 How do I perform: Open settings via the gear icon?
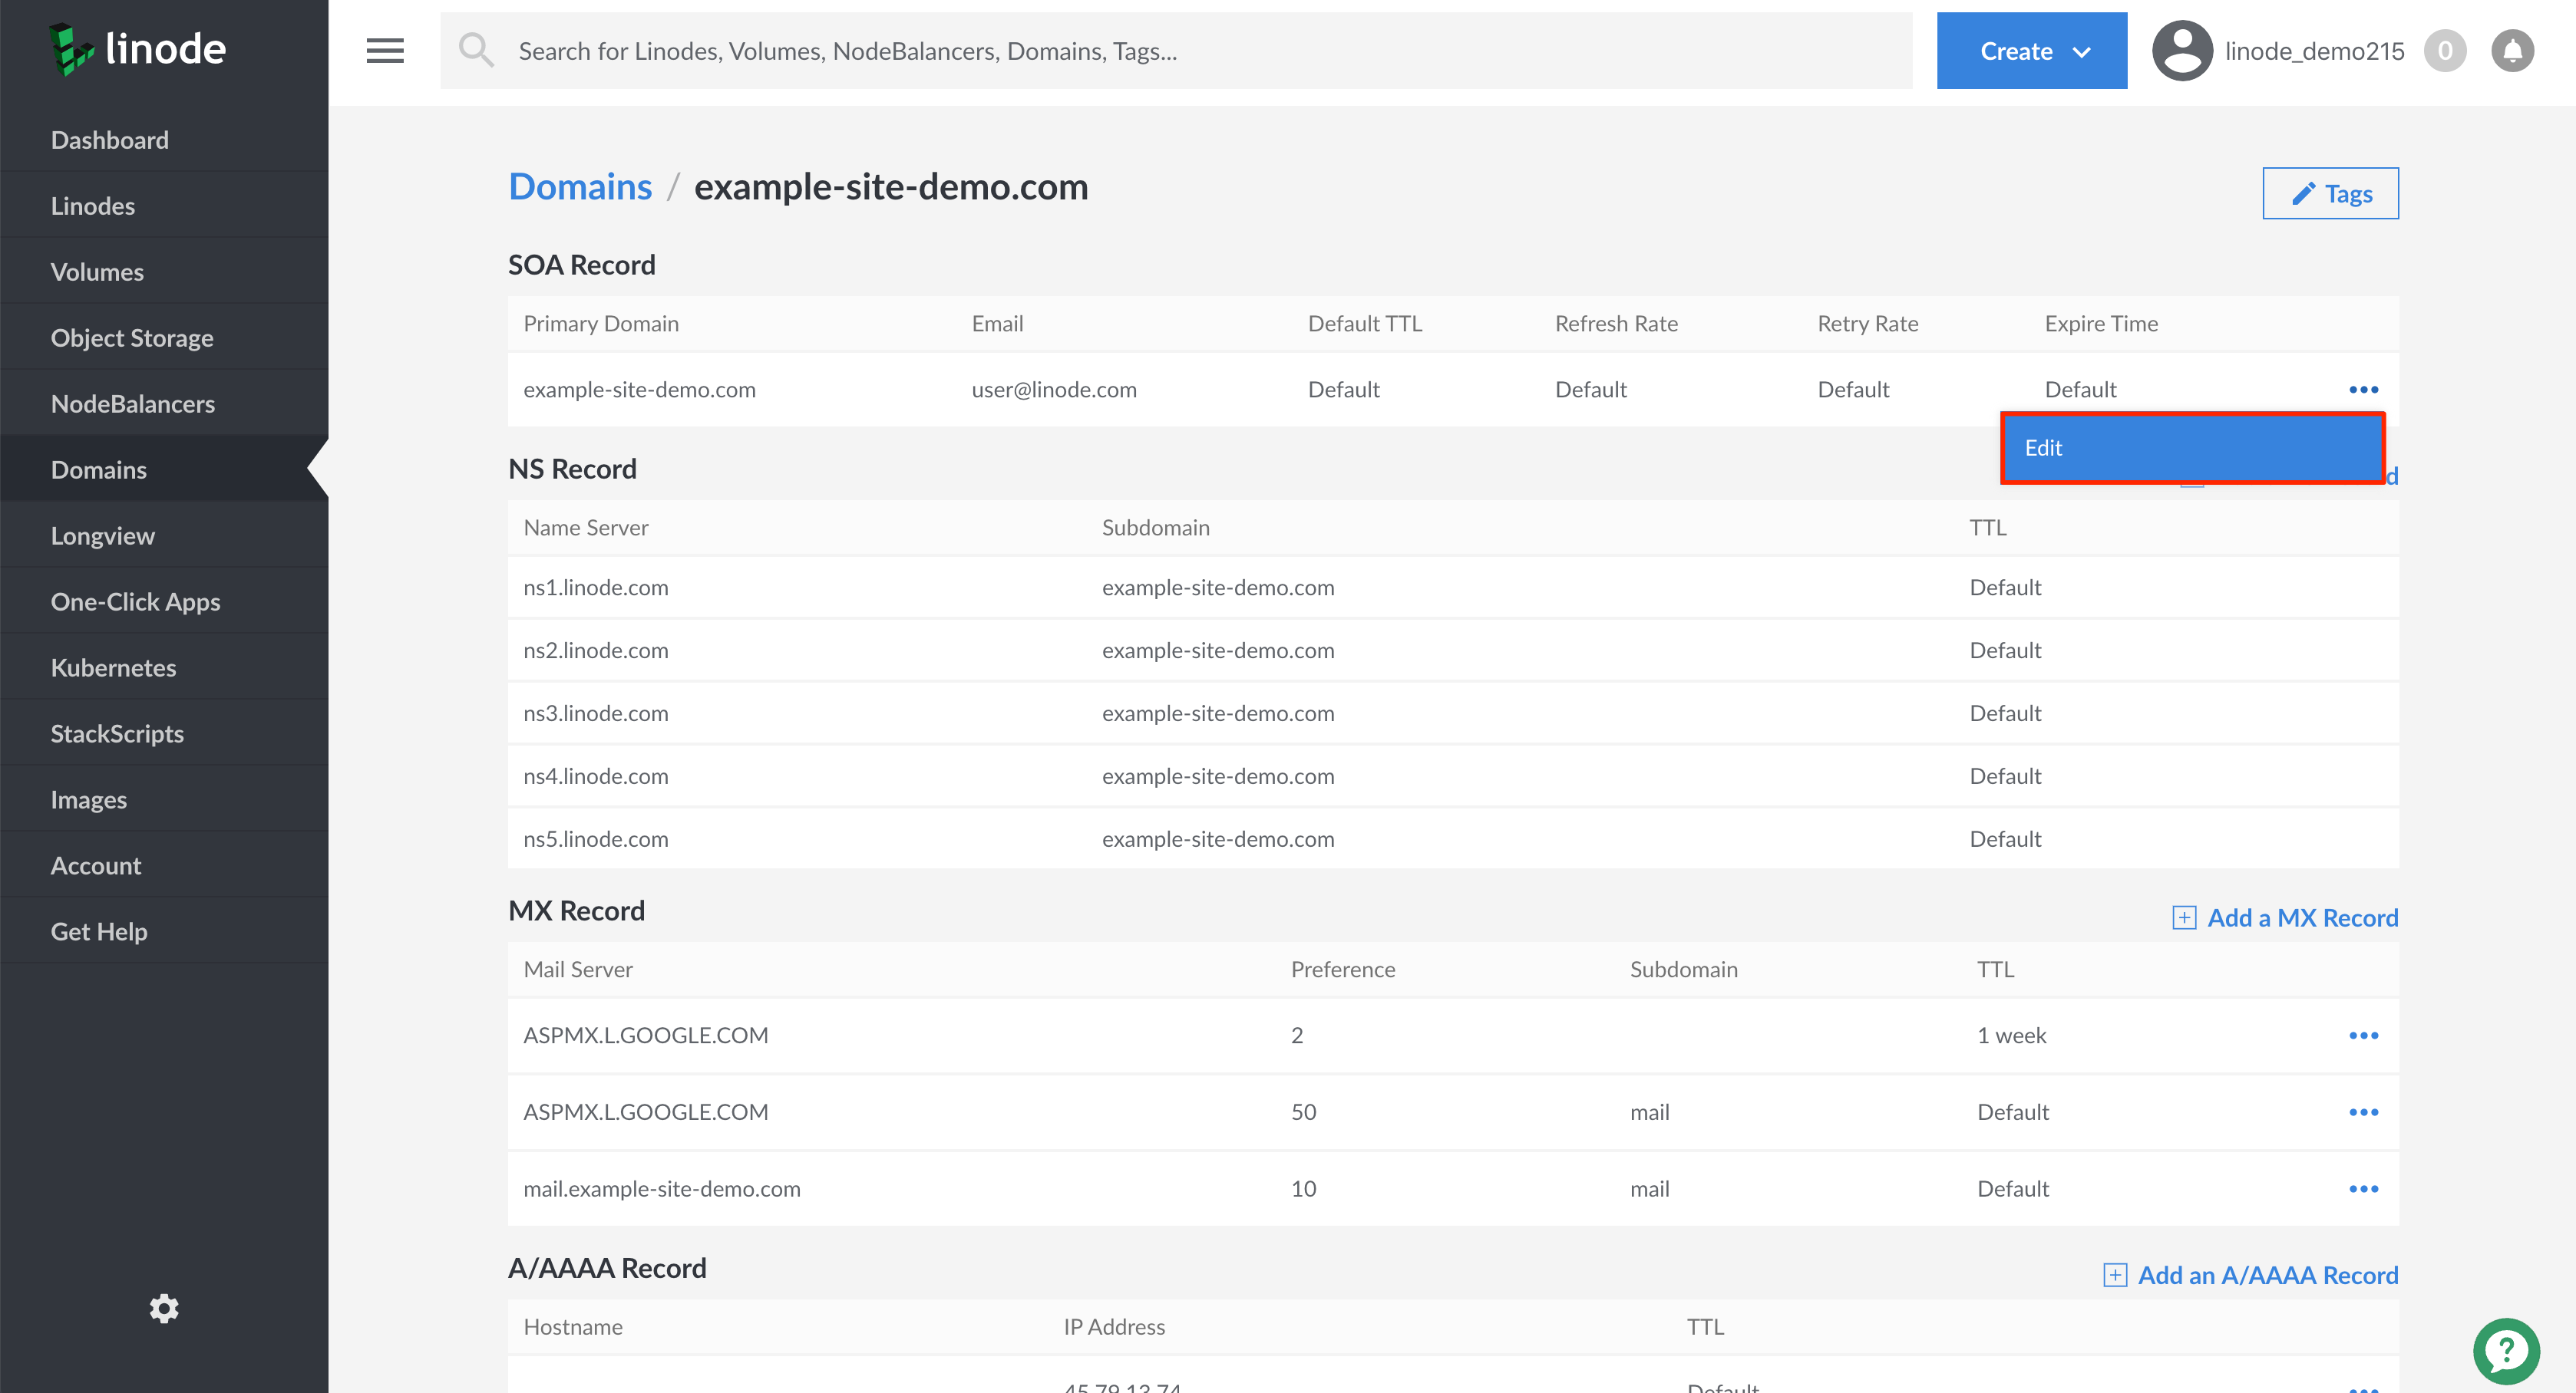click(164, 1308)
